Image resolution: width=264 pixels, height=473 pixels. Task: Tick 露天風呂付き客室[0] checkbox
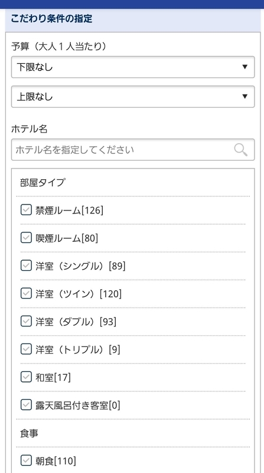[26, 405]
